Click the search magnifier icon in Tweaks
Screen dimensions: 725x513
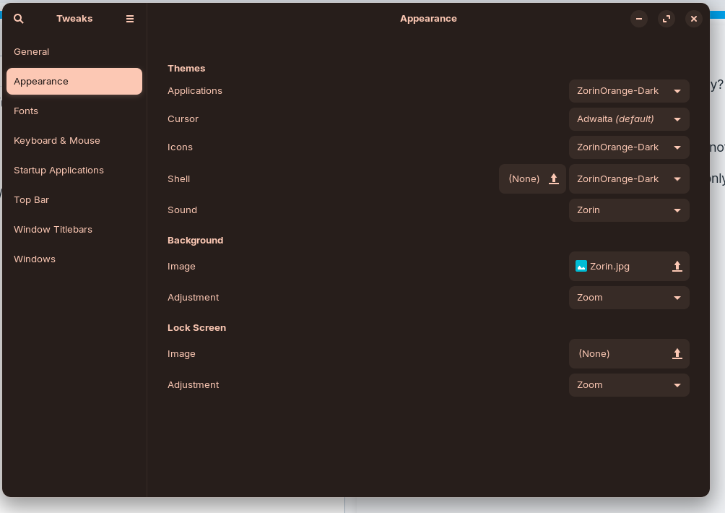pyautogui.click(x=19, y=19)
